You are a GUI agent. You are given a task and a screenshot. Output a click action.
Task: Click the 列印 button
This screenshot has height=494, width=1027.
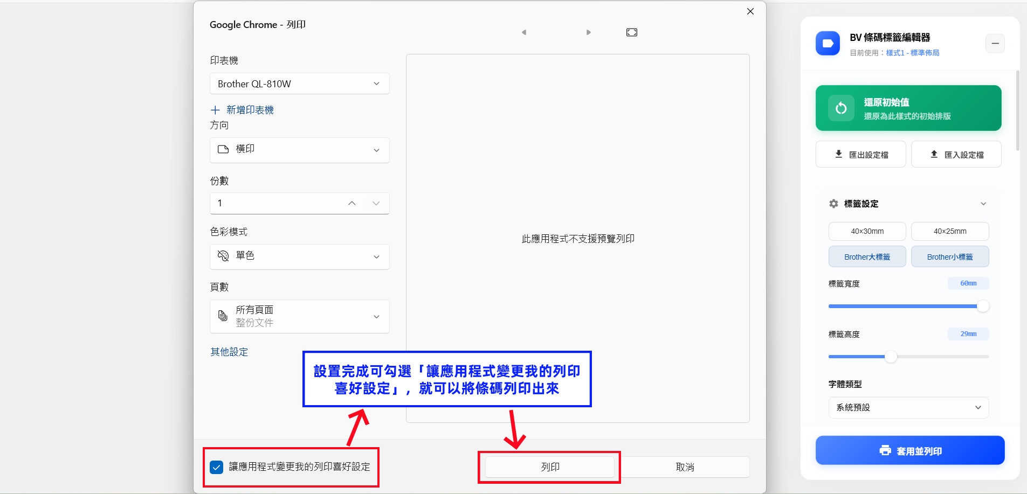point(550,467)
